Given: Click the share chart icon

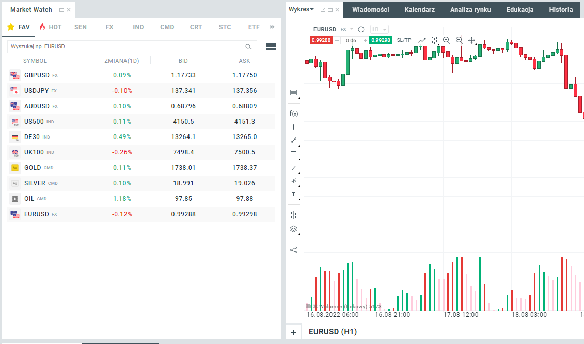Looking at the screenshot, I should (x=294, y=250).
